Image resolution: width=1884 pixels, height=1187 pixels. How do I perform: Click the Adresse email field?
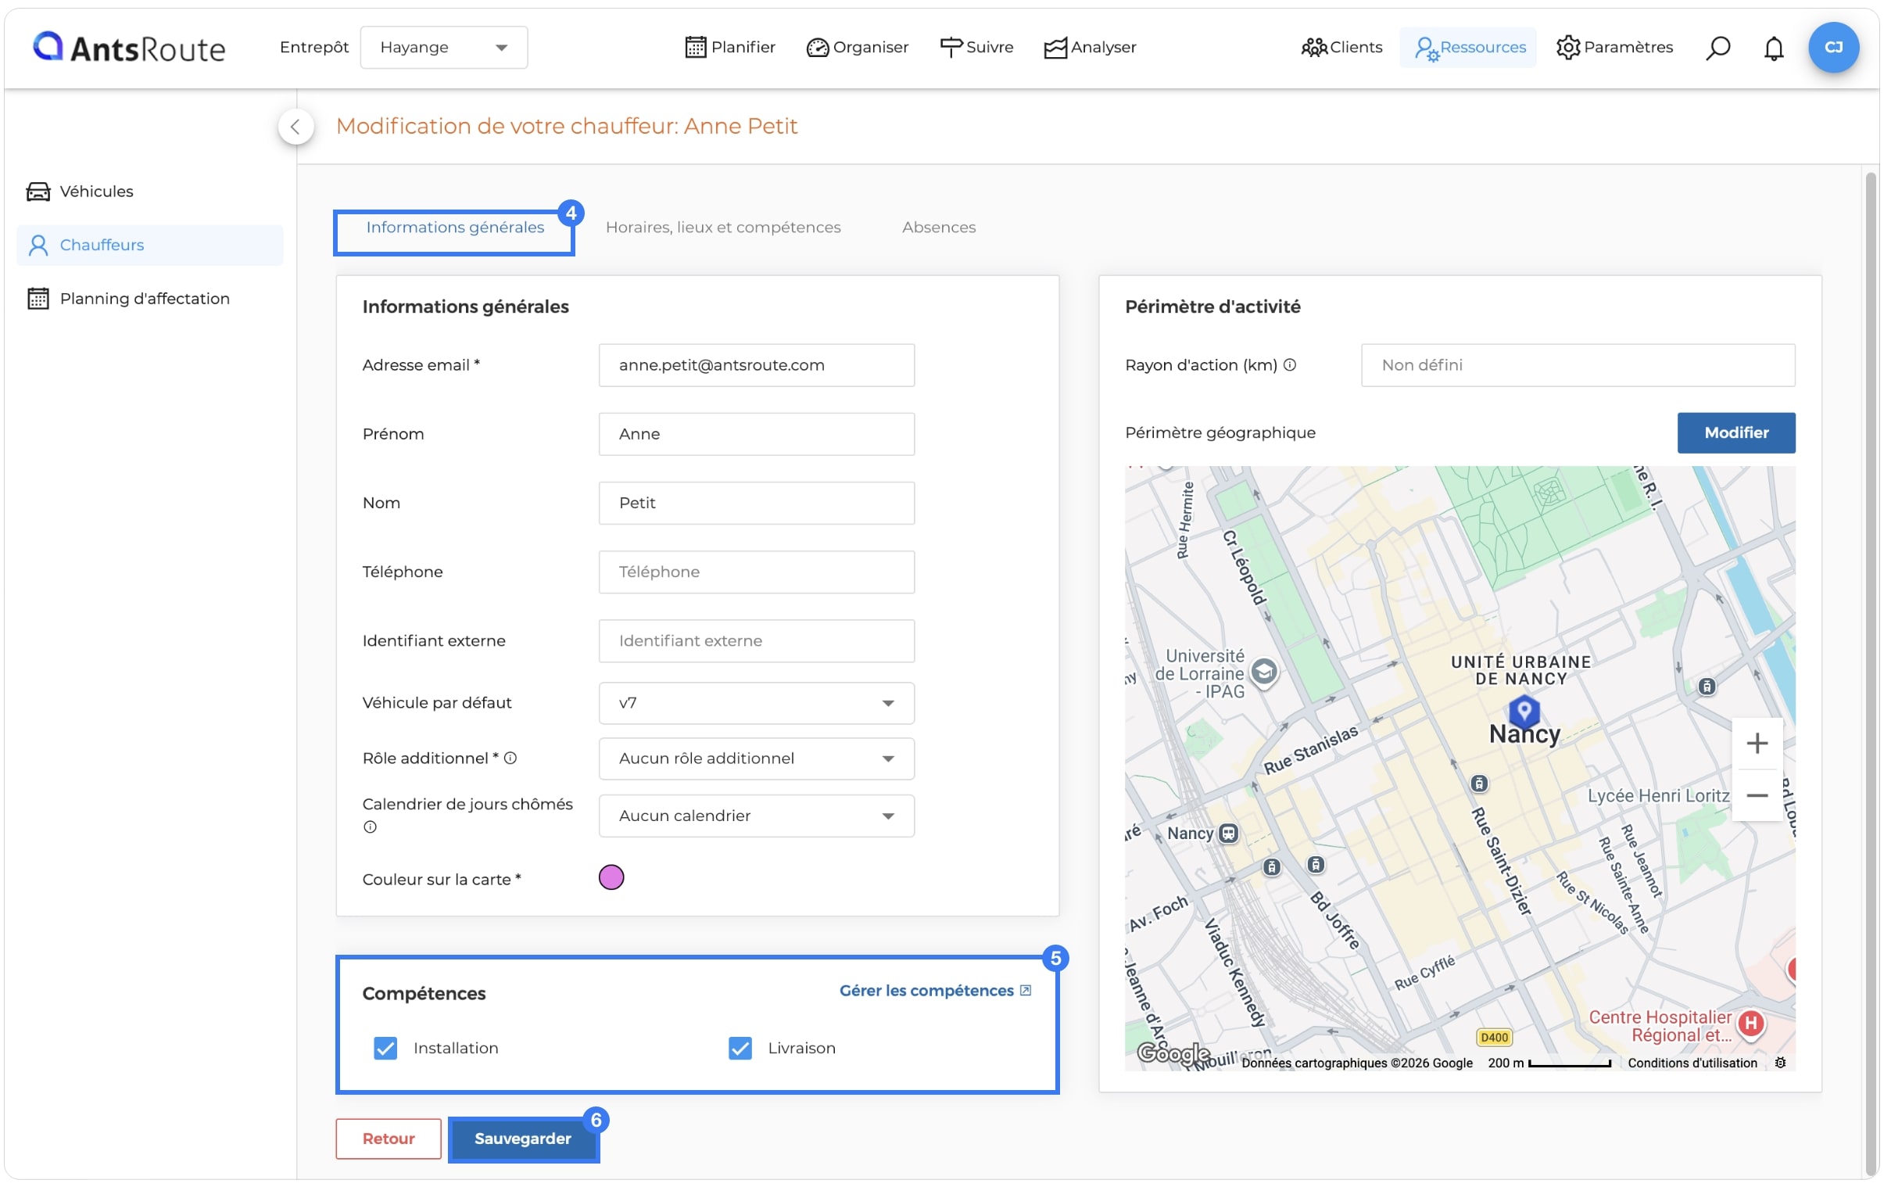tap(757, 365)
